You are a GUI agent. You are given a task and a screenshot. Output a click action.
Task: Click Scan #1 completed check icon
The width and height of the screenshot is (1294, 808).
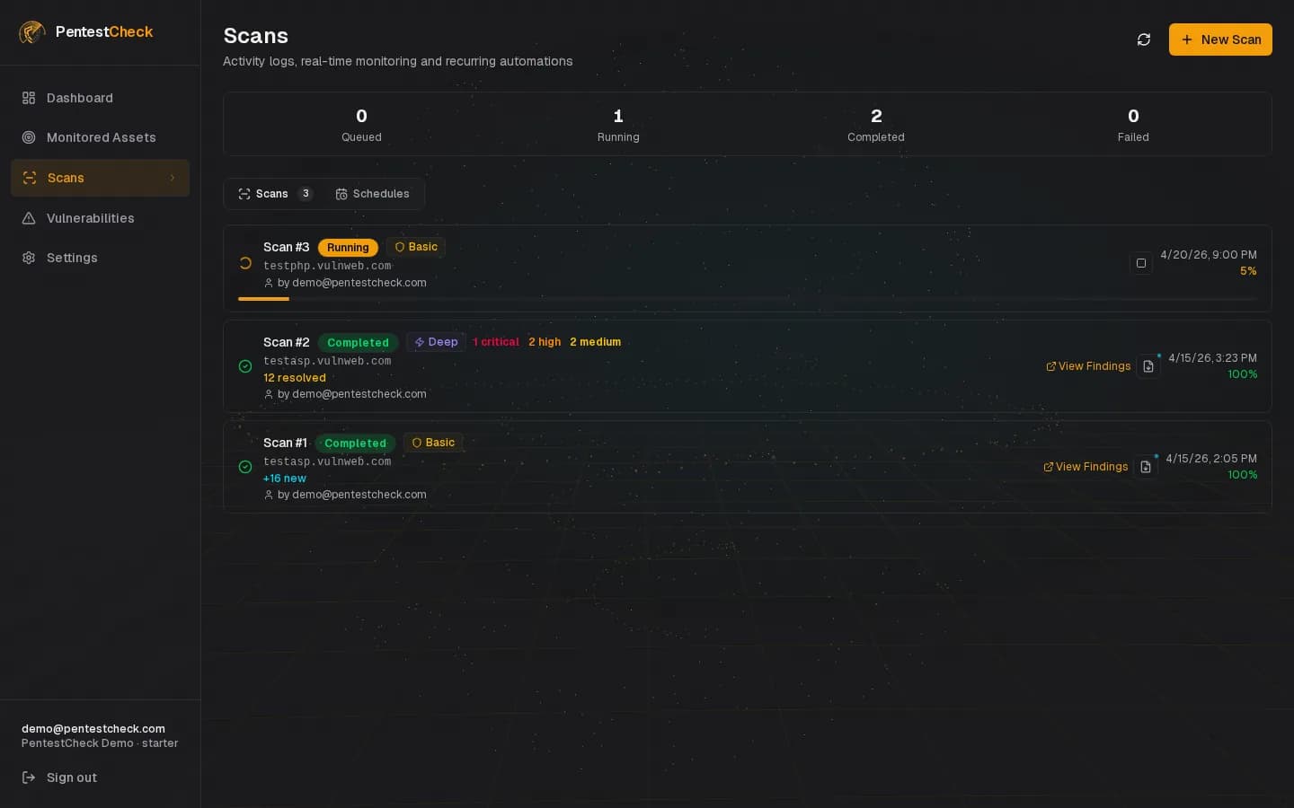click(245, 467)
